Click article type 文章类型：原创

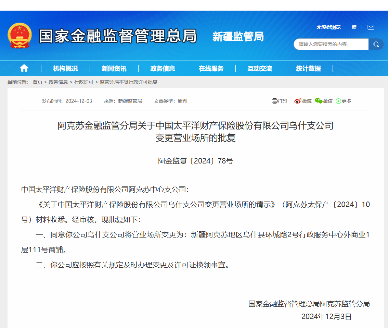(170, 101)
